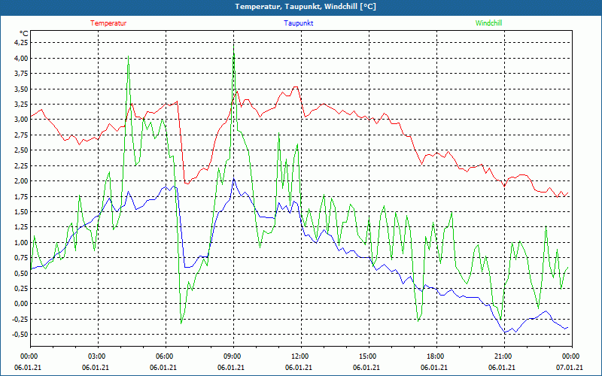Toggle the blue Taupunkt legend label
Screen dimensions: 602x376
tap(299, 23)
